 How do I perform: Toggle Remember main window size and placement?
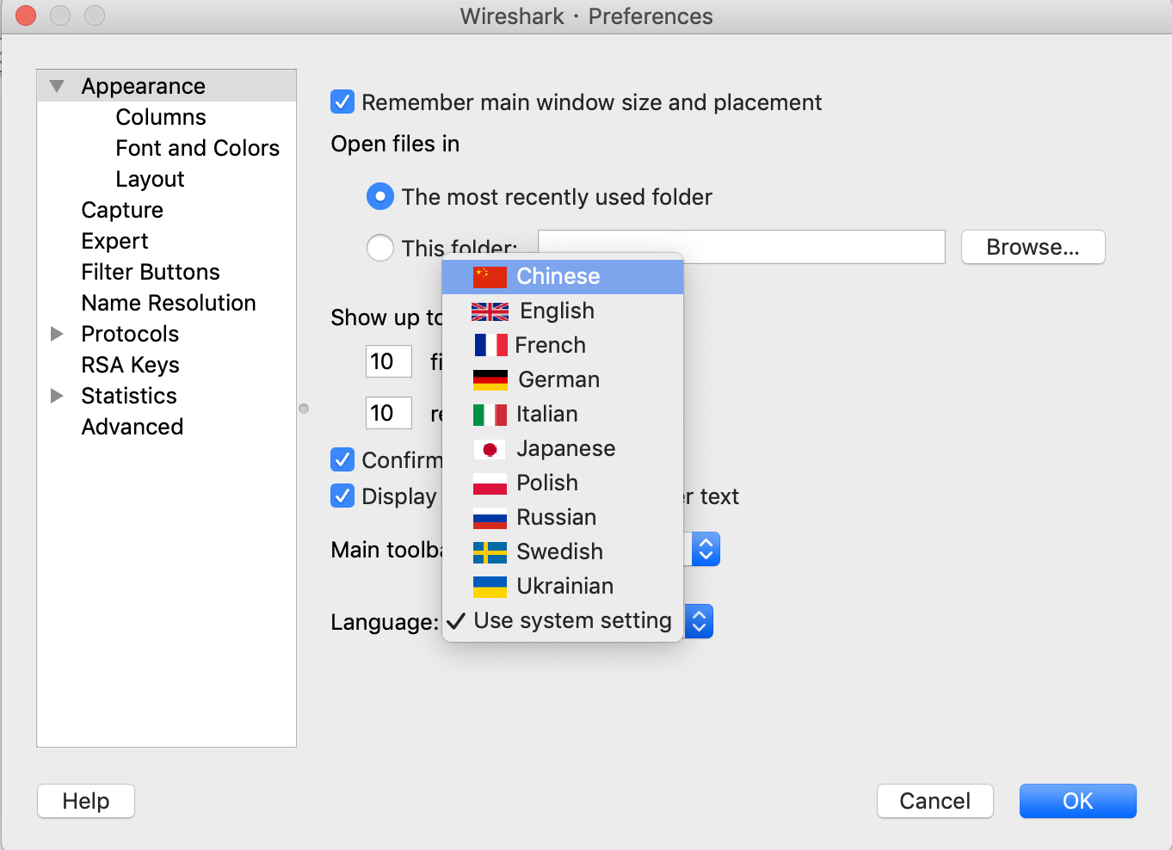[342, 102]
